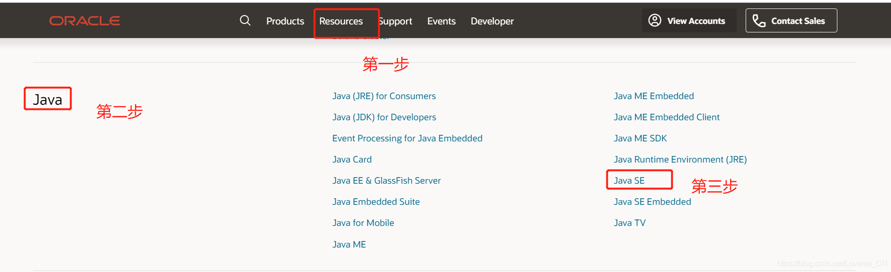Image resolution: width=891 pixels, height=272 pixels.
Task: Follow the plain Java ME link
Action: (x=349, y=244)
